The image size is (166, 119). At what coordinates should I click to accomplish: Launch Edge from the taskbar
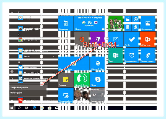click(x=34, y=108)
